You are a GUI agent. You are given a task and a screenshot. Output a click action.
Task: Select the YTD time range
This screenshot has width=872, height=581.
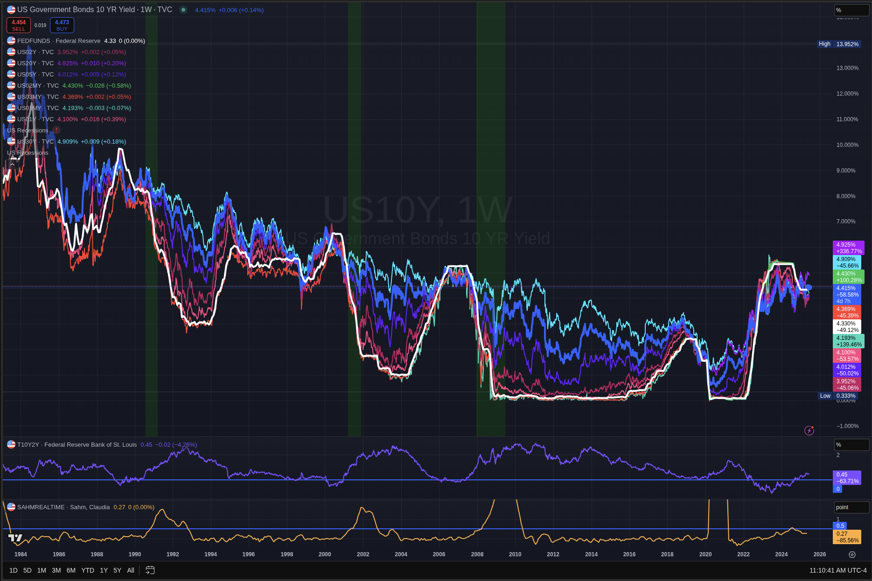click(88, 570)
